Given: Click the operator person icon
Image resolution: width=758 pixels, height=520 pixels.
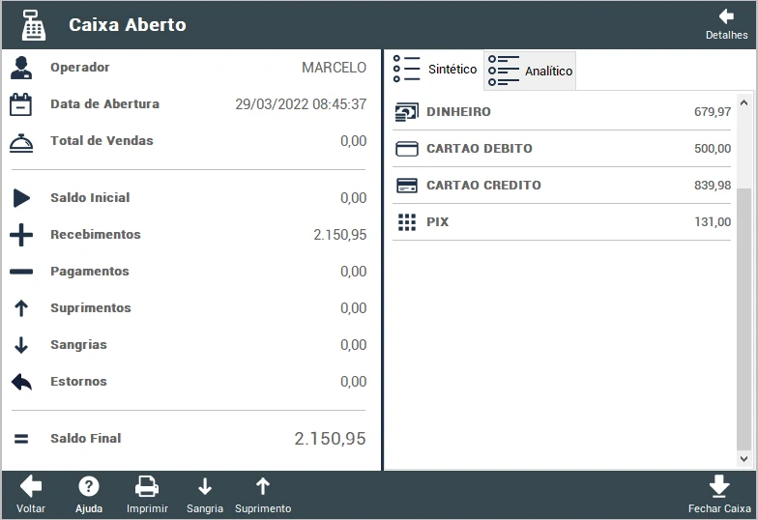Looking at the screenshot, I should [x=21, y=68].
